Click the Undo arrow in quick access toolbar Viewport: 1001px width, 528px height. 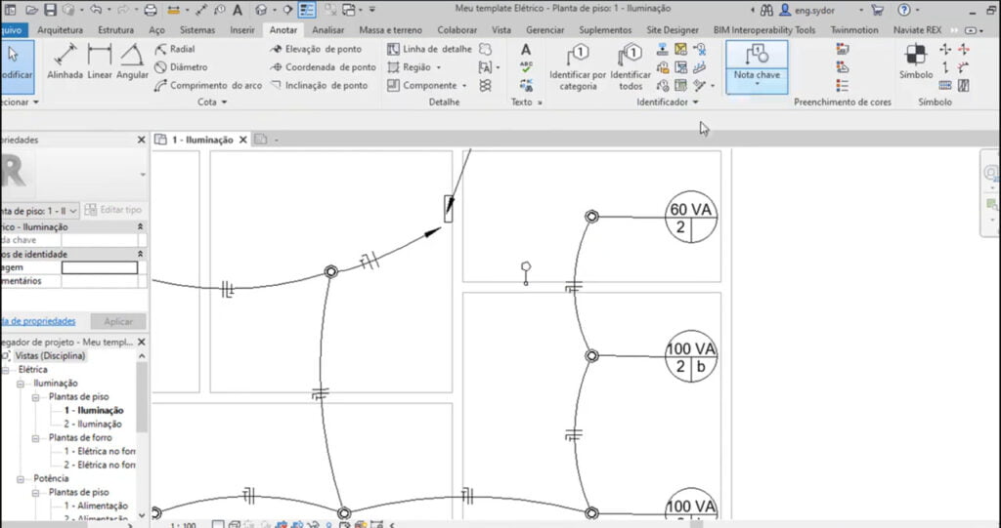point(96,10)
